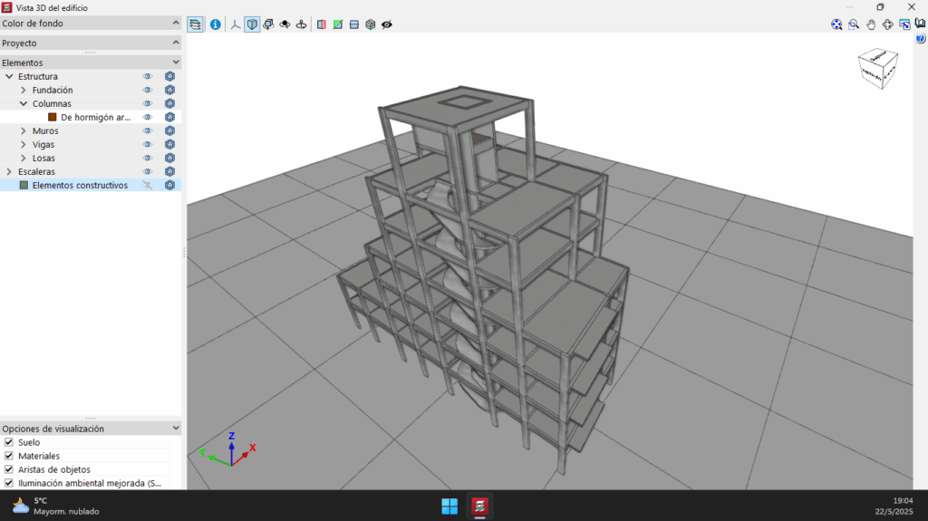Viewport: 928px width, 521px height.
Task: Select the Losas tree item label
Action: [43, 158]
